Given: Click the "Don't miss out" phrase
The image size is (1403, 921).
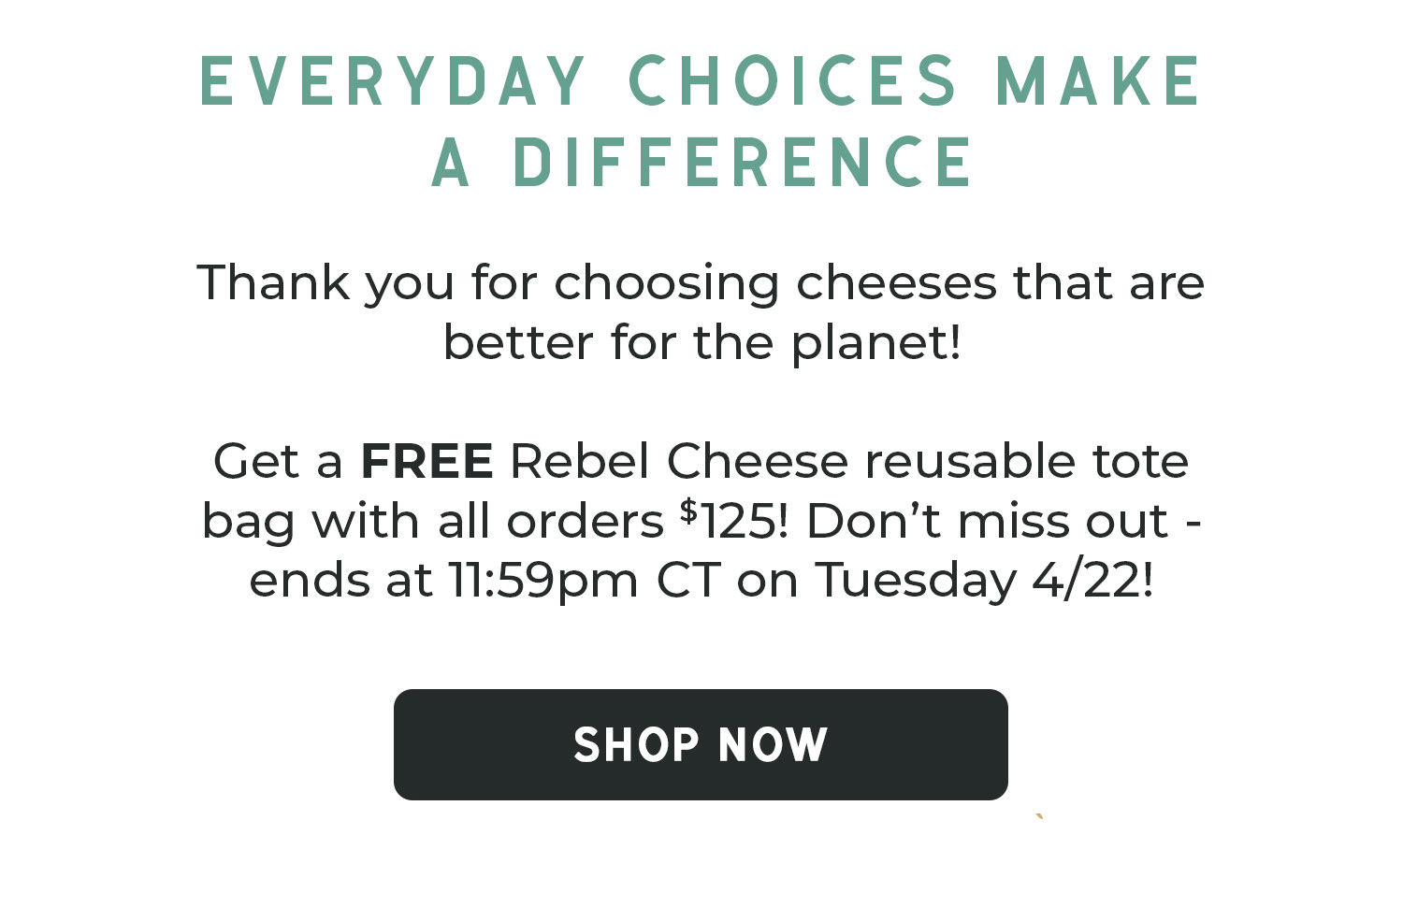Looking at the screenshot, I should [x=988, y=520].
